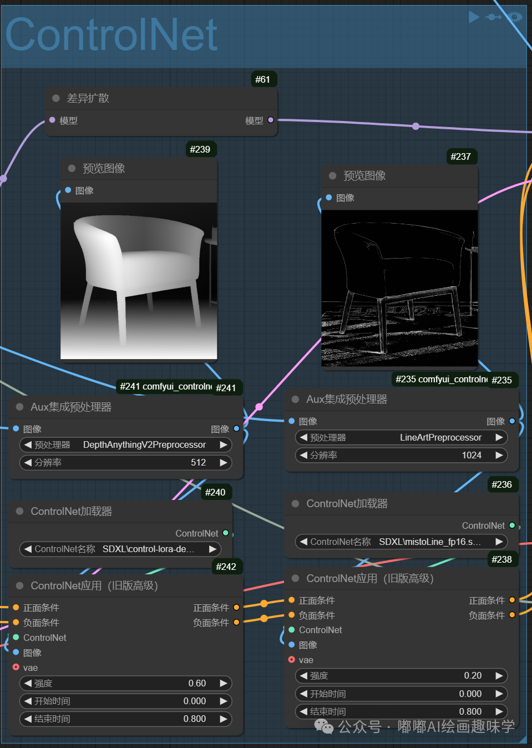Open the LineArtPreprocessor 预处理器 dropdown

tap(402, 437)
